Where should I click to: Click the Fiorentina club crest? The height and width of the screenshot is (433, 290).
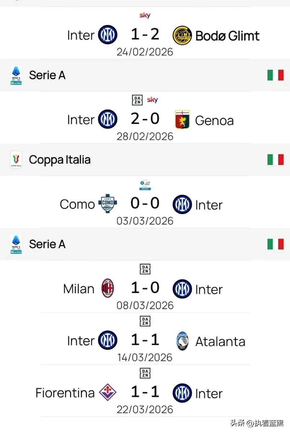point(108,393)
